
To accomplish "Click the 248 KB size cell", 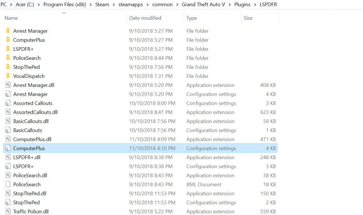I will 268,157.
